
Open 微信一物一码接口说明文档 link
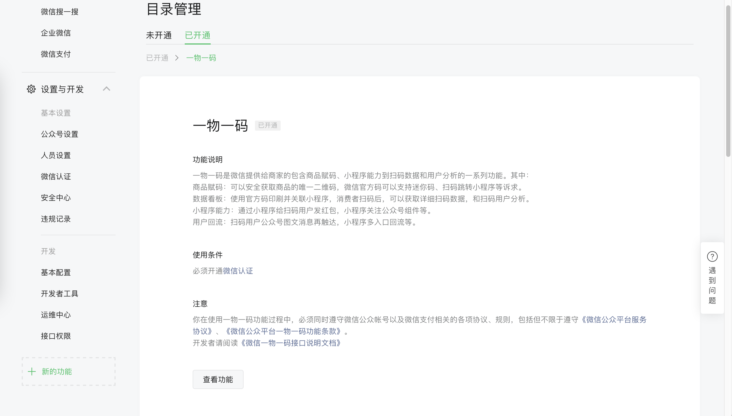(290, 343)
